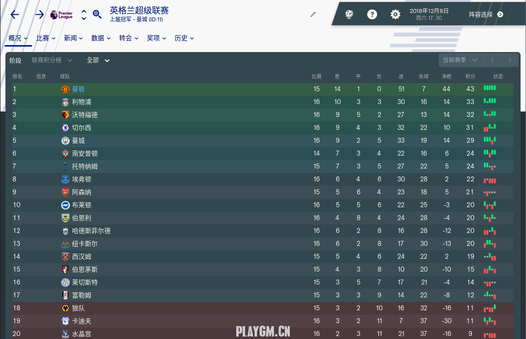This screenshot has width=526, height=339.
Task: Open the 利物浦 team link
Action: click(x=81, y=102)
